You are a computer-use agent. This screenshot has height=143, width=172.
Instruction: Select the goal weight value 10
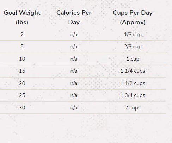[22, 59]
